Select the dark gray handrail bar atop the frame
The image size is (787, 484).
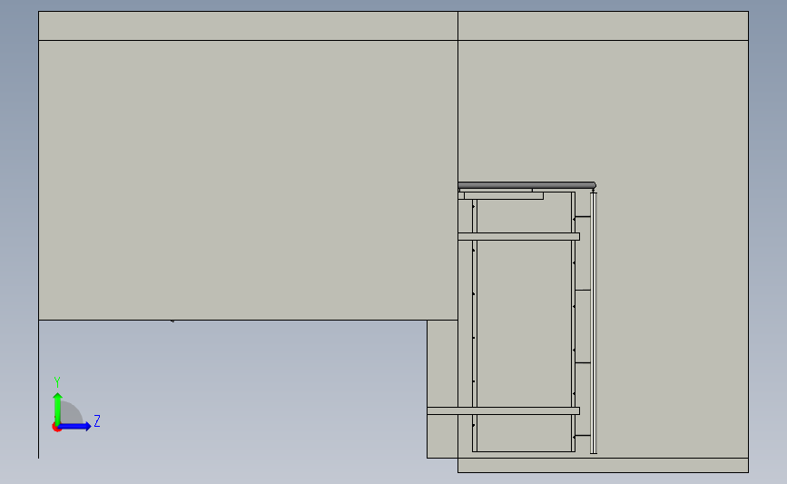526,185
